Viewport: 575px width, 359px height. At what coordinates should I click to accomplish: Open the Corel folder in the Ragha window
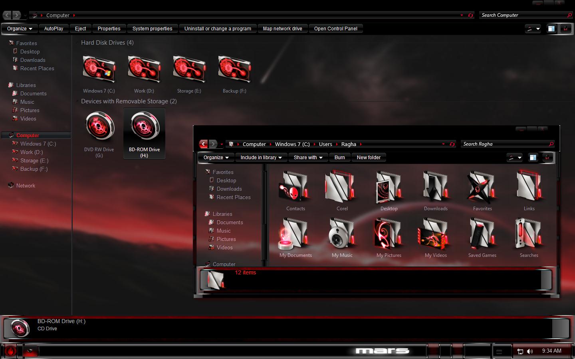341,187
